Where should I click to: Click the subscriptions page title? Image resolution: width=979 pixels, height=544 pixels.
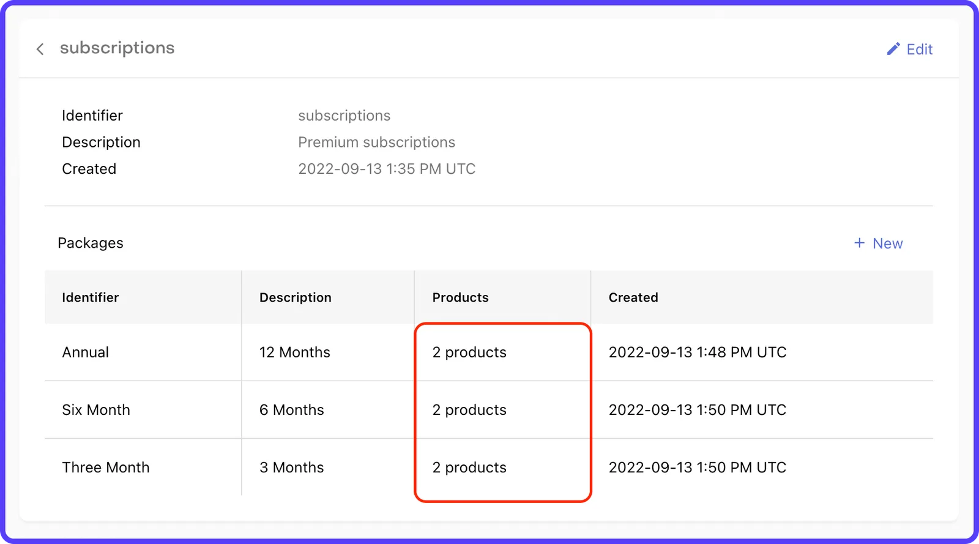pyautogui.click(x=117, y=48)
